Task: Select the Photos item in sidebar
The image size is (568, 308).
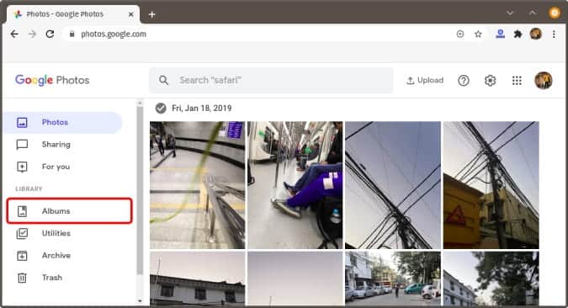Action: tap(63, 122)
